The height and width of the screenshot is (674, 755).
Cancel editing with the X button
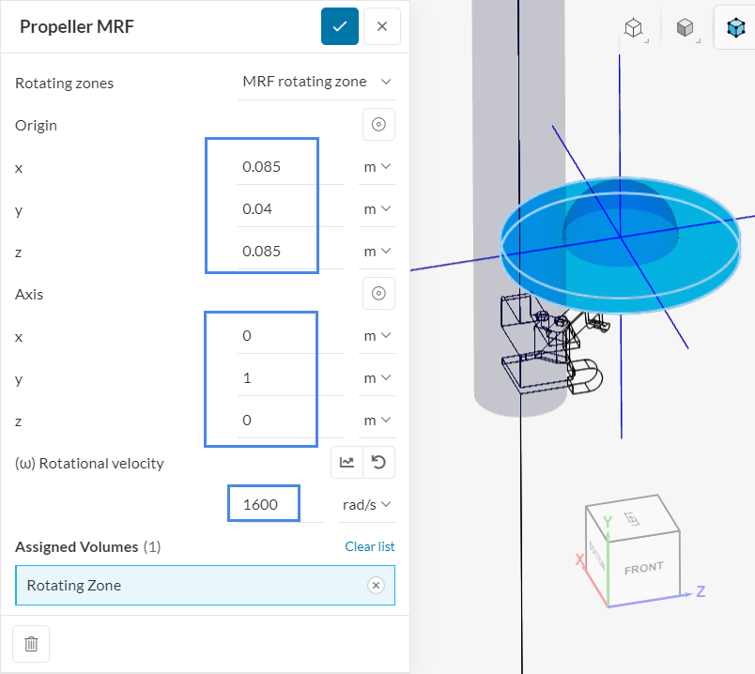pos(381,26)
